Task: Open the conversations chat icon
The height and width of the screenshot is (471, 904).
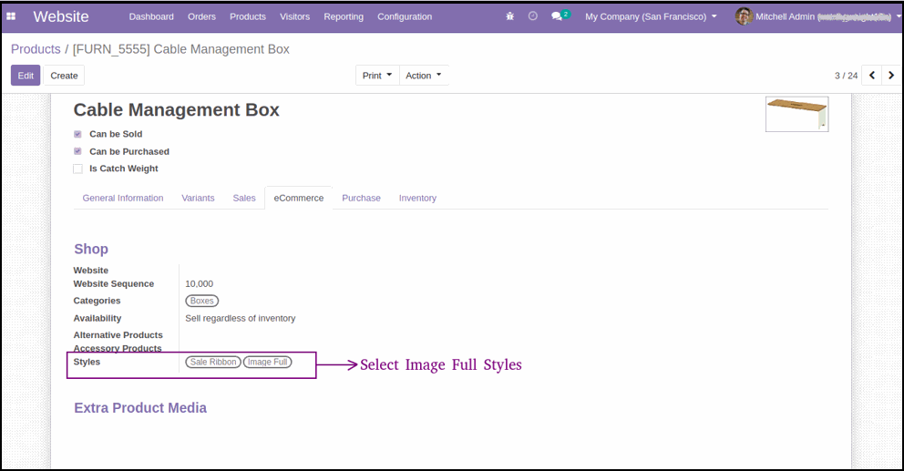Action: 557,16
